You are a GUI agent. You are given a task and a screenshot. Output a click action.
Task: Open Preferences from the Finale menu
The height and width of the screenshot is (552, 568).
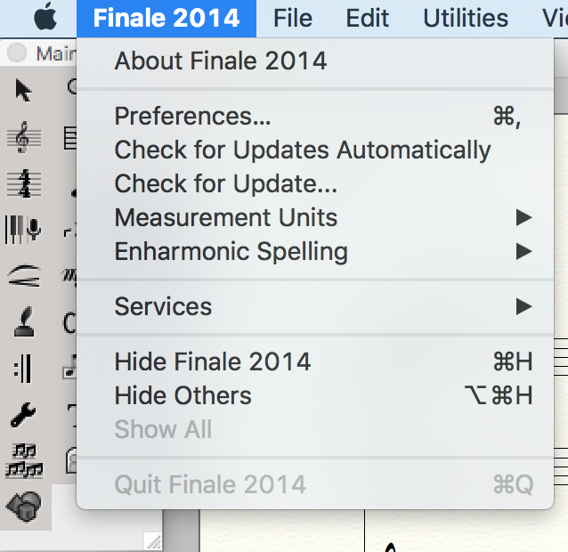pos(192,117)
